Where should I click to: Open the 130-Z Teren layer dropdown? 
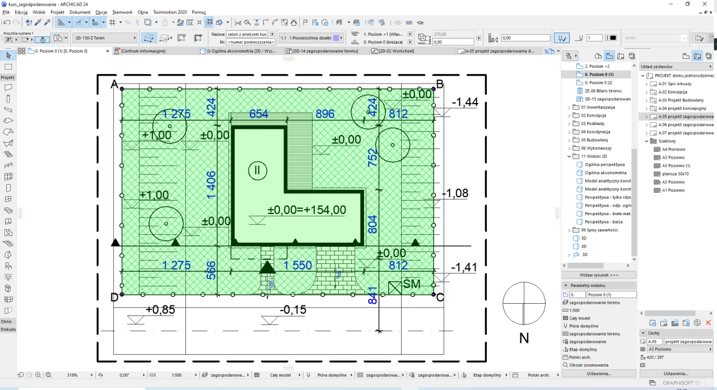pos(105,38)
